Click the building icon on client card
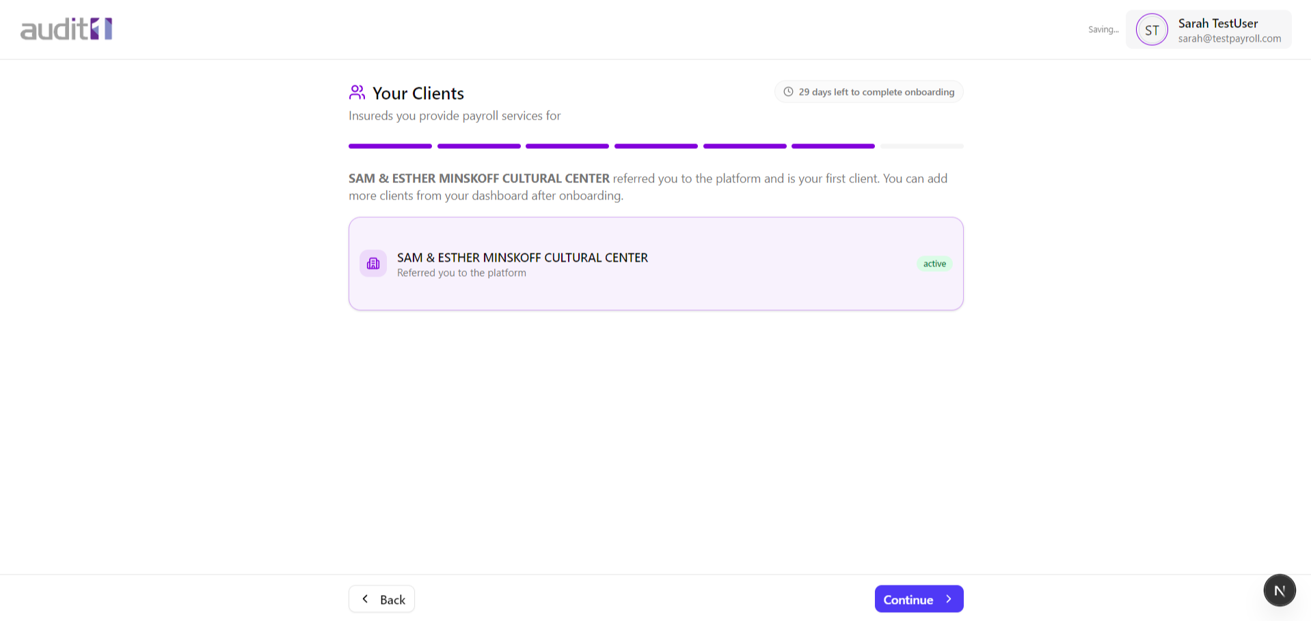 pos(373,264)
